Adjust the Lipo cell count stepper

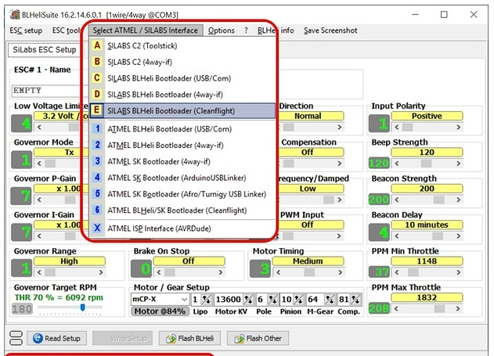pyautogui.click(x=207, y=300)
